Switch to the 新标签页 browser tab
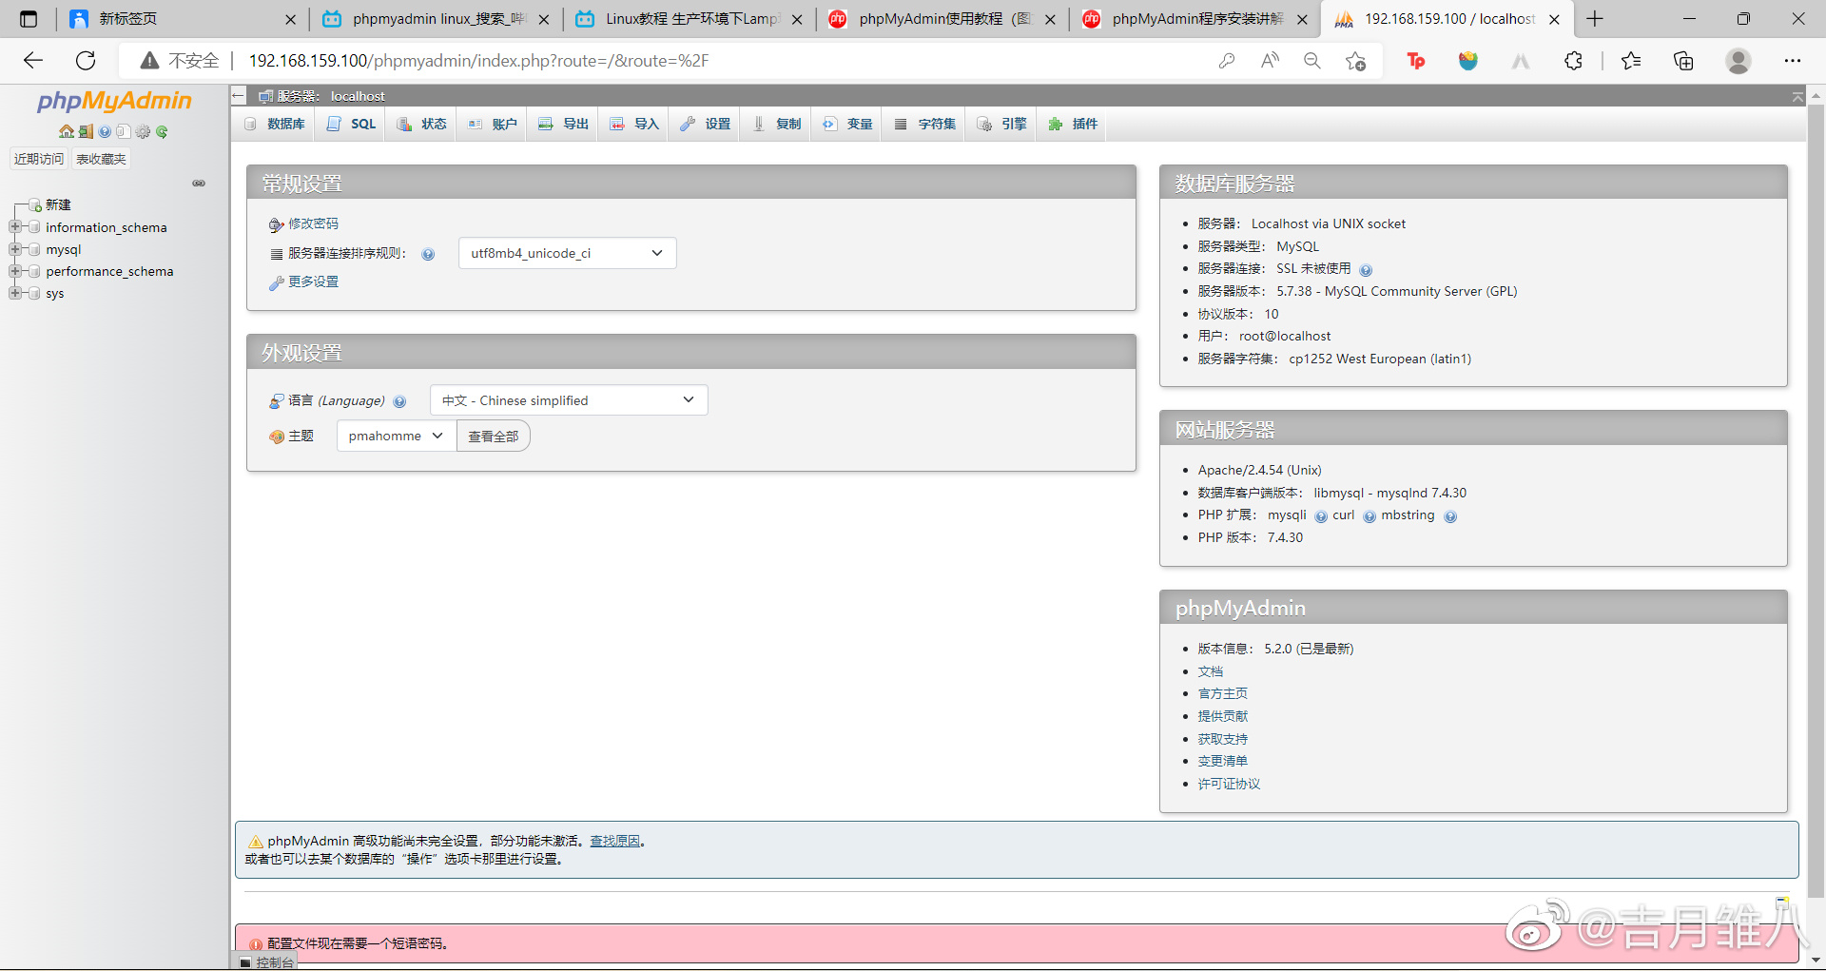1826x971 pixels. tap(184, 19)
